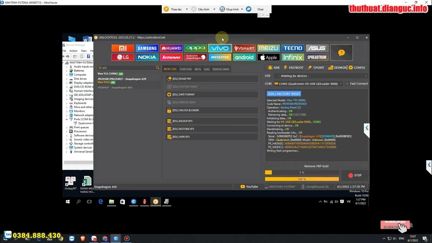Select the MediaTek brand logo

click(x=220, y=57)
